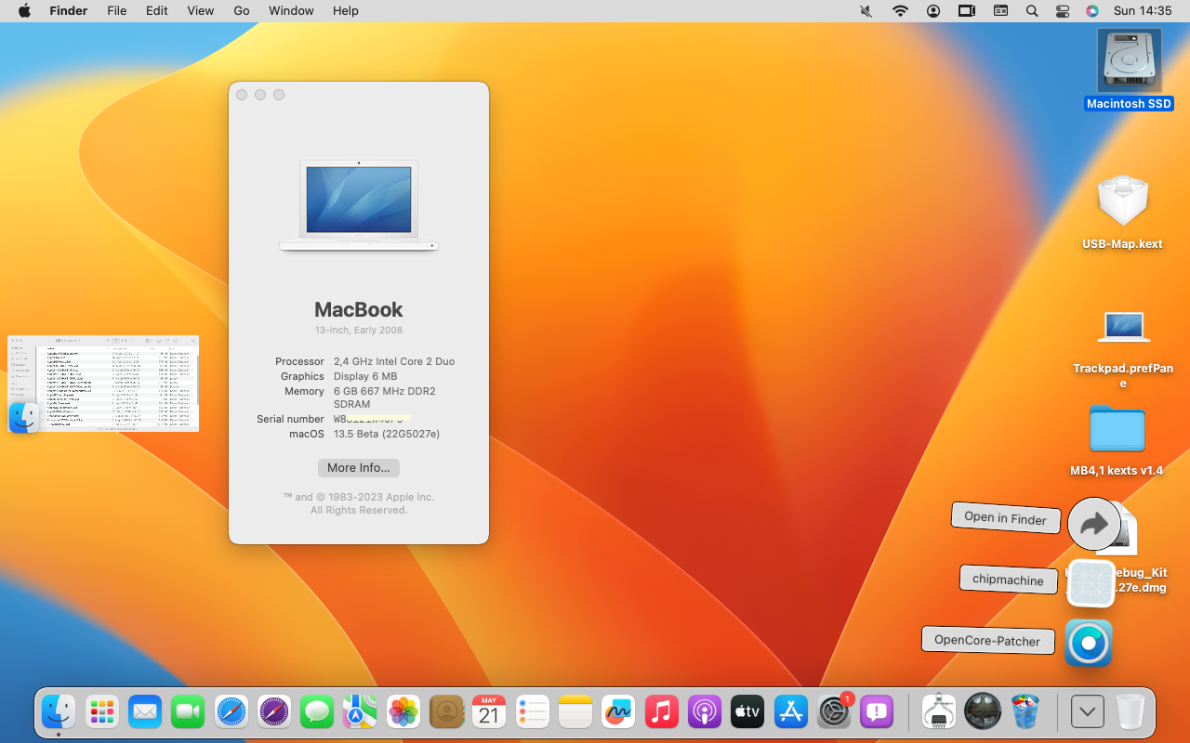Image resolution: width=1190 pixels, height=743 pixels.
Task: Click the MacBook image in About window
Action: pos(359,205)
